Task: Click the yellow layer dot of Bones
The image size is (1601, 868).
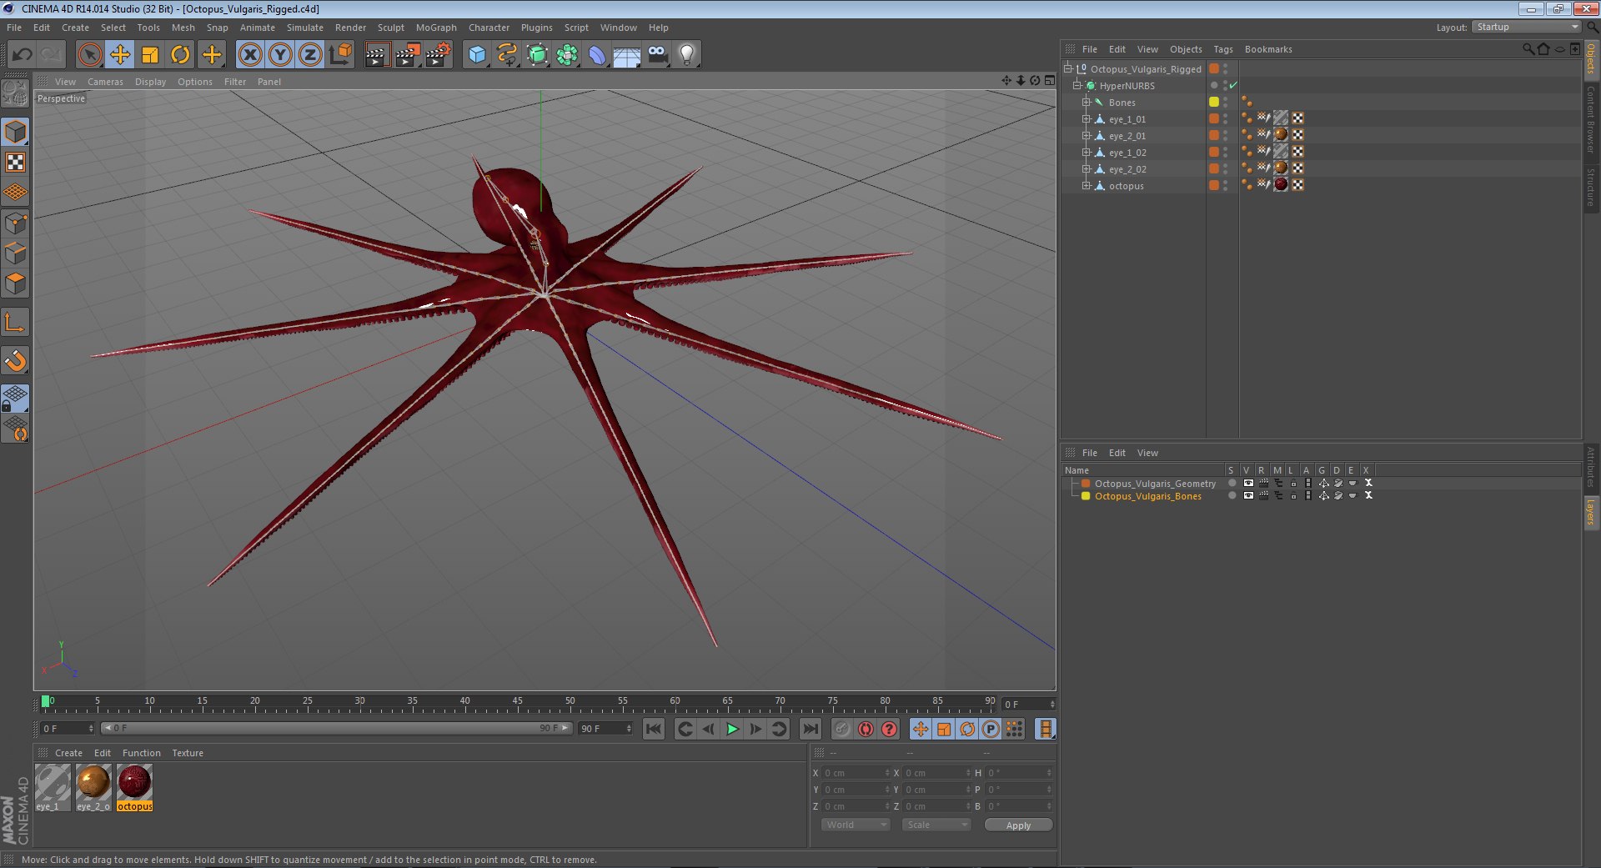Action: (1214, 102)
